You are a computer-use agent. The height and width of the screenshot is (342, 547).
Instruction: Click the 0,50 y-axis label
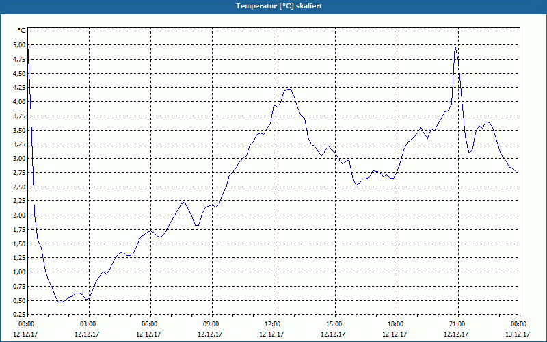click(x=19, y=300)
